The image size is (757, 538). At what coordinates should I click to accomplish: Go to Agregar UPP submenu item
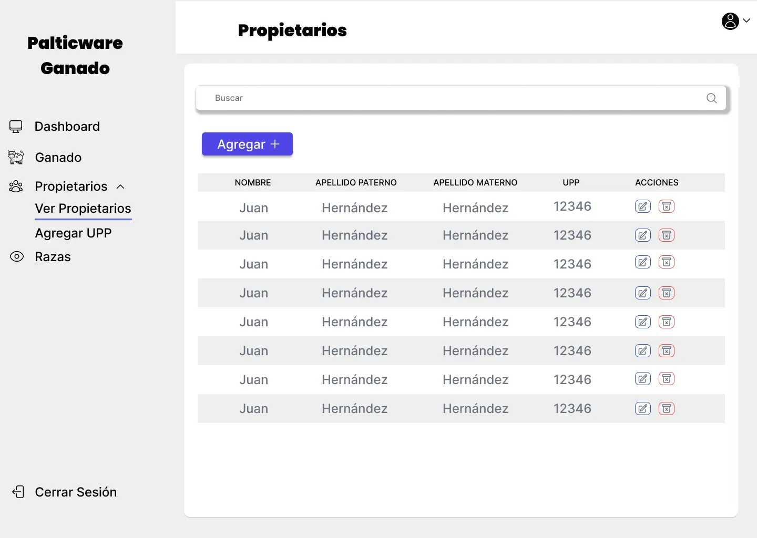73,233
